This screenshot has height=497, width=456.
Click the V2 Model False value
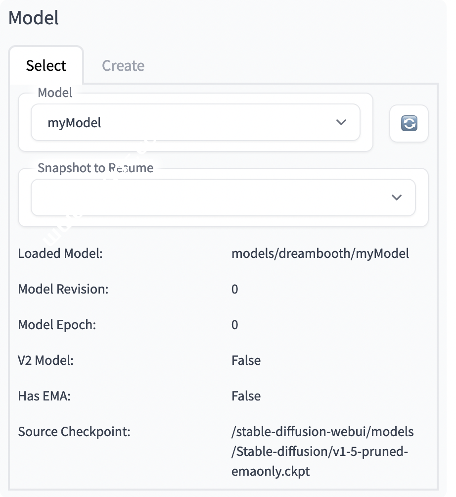(x=246, y=361)
